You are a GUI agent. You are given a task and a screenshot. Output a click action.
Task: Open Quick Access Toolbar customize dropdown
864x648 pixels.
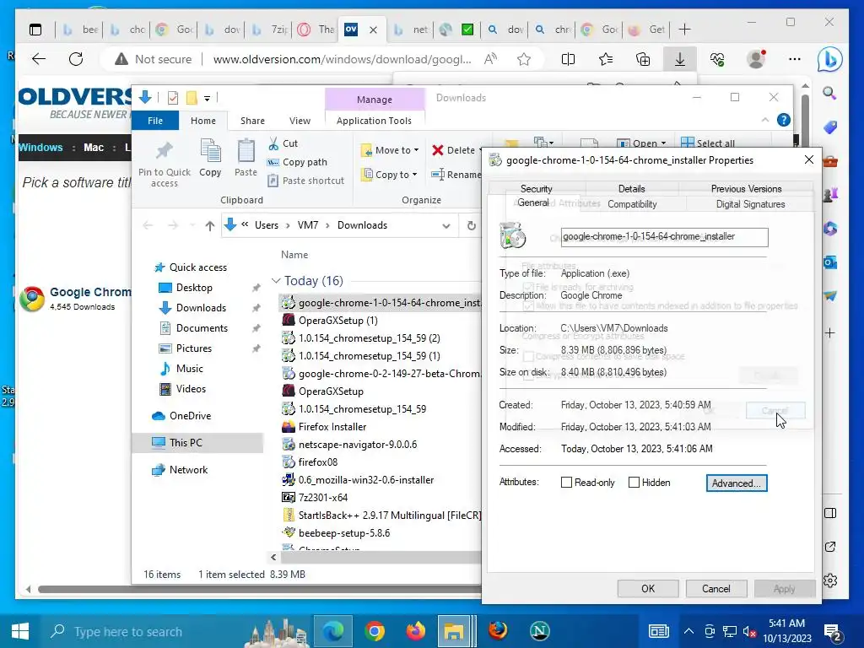[x=208, y=98]
